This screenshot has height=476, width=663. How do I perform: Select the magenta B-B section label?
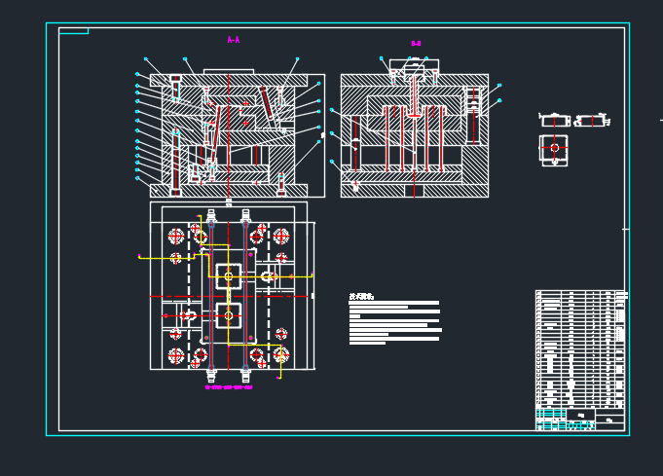[416, 43]
